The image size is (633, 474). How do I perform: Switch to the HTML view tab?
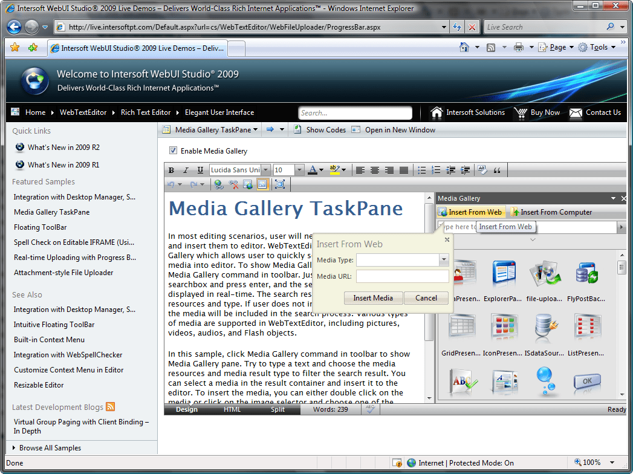232,409
